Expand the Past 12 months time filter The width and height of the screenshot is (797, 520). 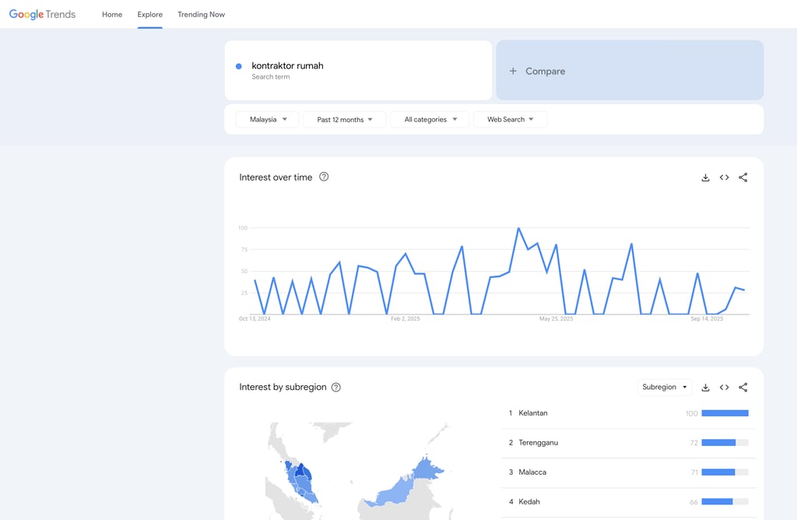click(344, 120)
